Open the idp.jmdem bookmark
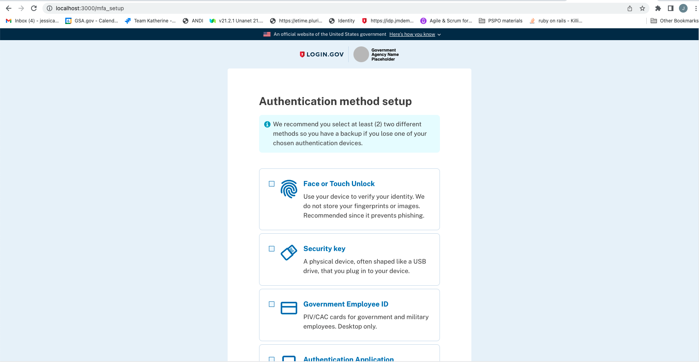Viewport: 699px width, 362px height. point(388,21)
